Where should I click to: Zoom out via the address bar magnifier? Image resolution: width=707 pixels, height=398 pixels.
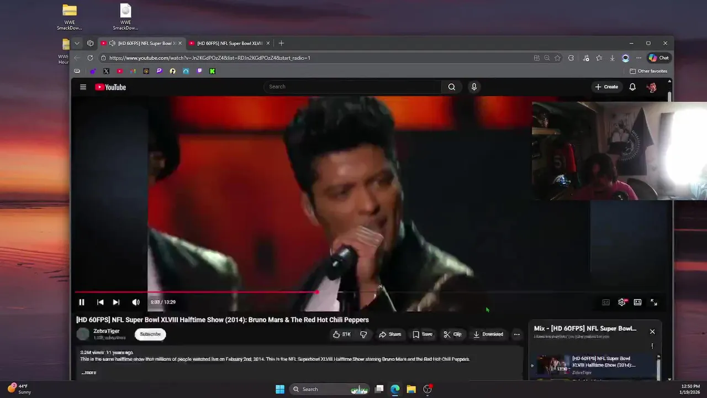coord(547,57)
